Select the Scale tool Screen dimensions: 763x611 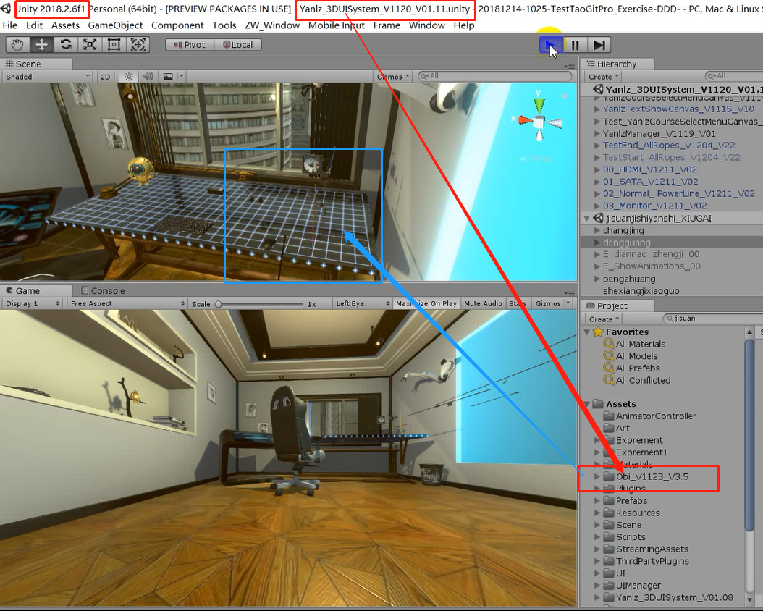(89, 43)
